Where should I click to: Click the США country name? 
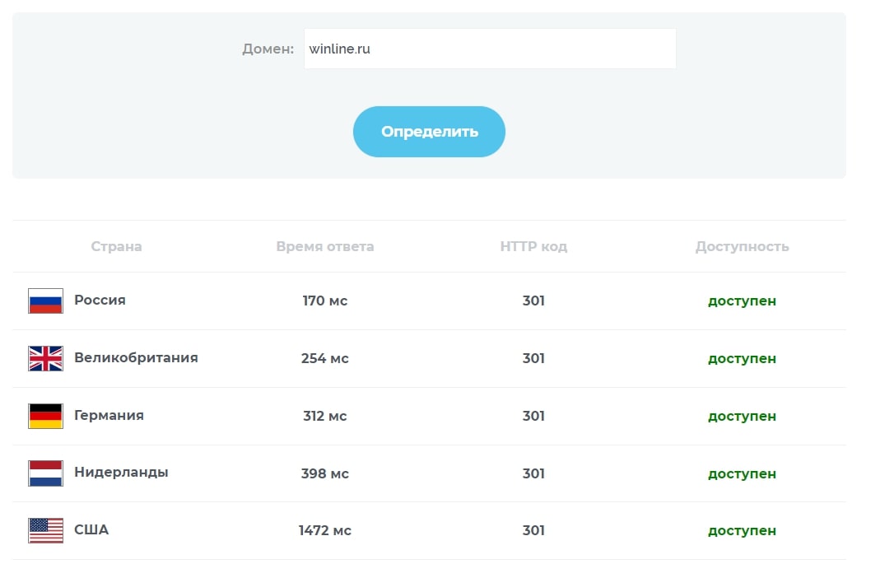point(91,529)
